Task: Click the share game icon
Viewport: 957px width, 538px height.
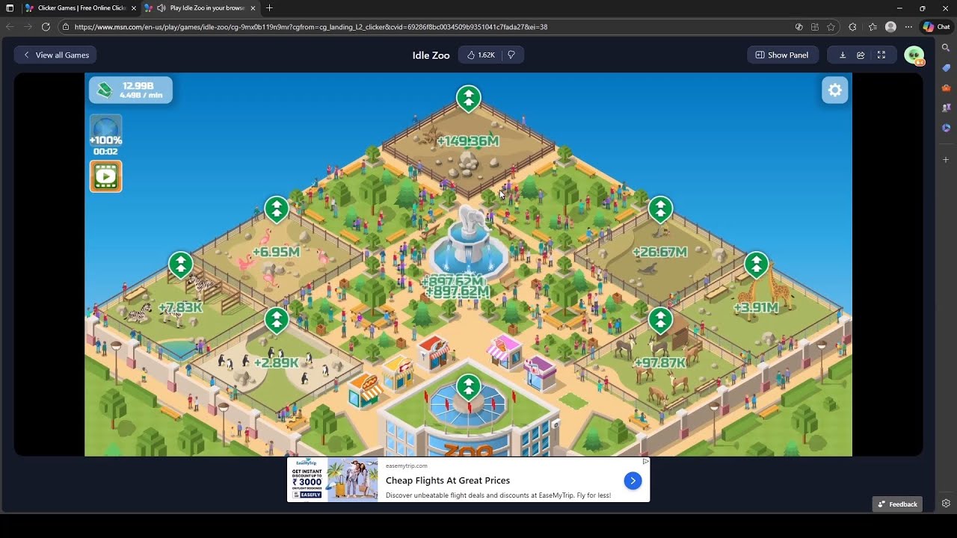Action: 861,55
